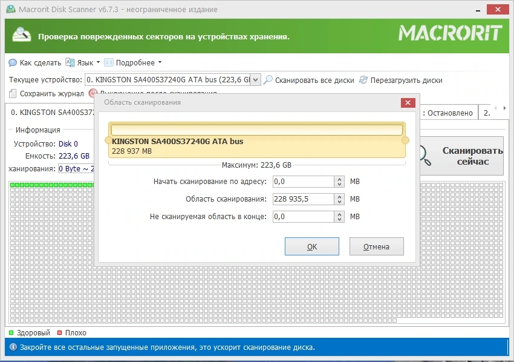Click the 'Сохранить журнал' label
Viewport: 514px width, 362px height.
(52, 94)
